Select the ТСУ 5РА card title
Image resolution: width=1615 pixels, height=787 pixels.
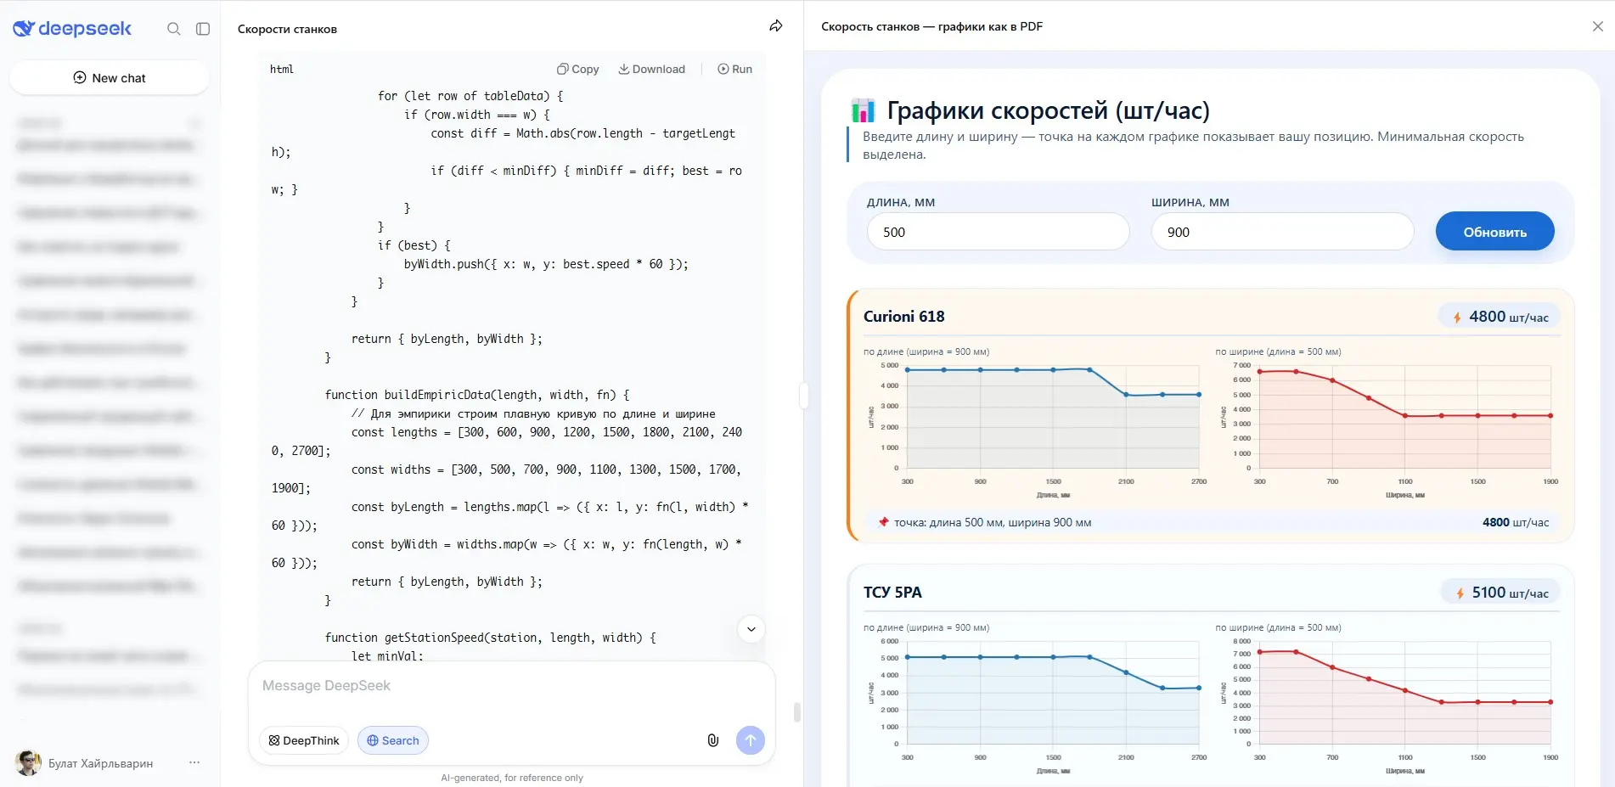(892, 593)
